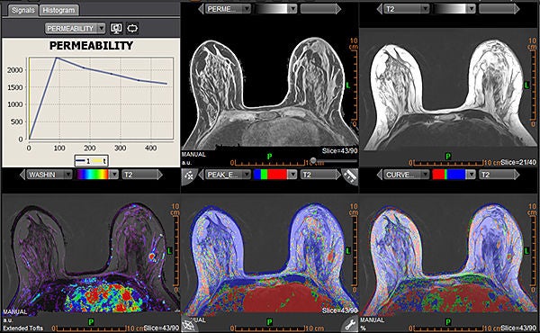This screenshot has height=333, width=540.
Task: Click the 3D mesh icon in peak enhancement view
Action: pos(188,325)
